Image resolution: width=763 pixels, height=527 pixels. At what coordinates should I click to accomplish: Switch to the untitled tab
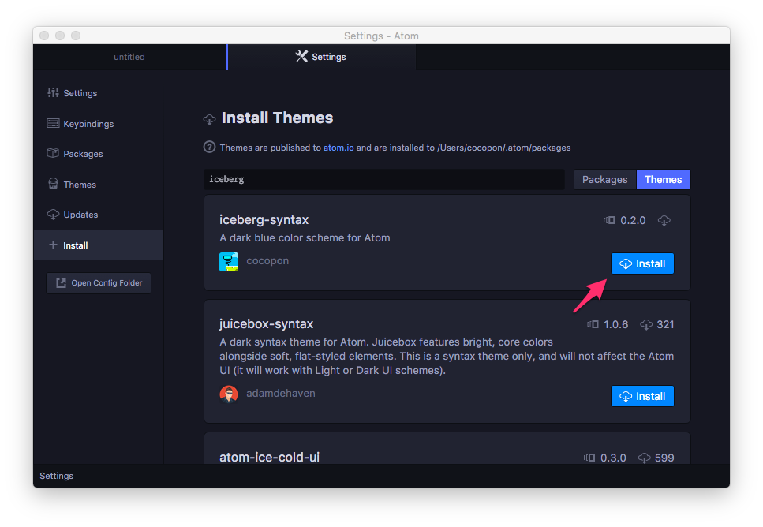click(x=129, y=57)
